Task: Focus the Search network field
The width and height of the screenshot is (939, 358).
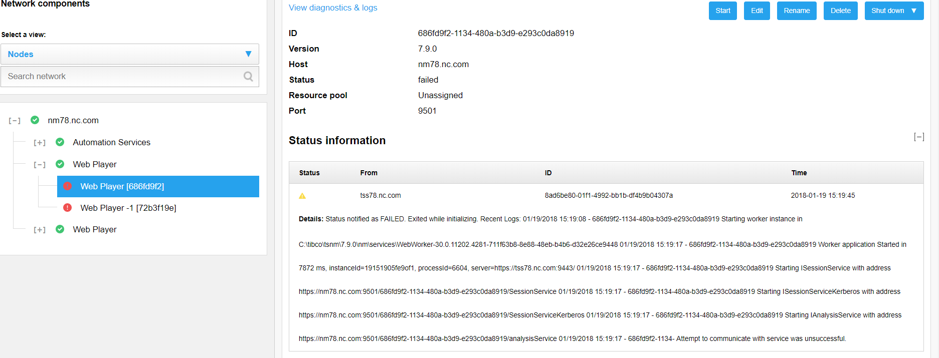Action: coord(130,77)
